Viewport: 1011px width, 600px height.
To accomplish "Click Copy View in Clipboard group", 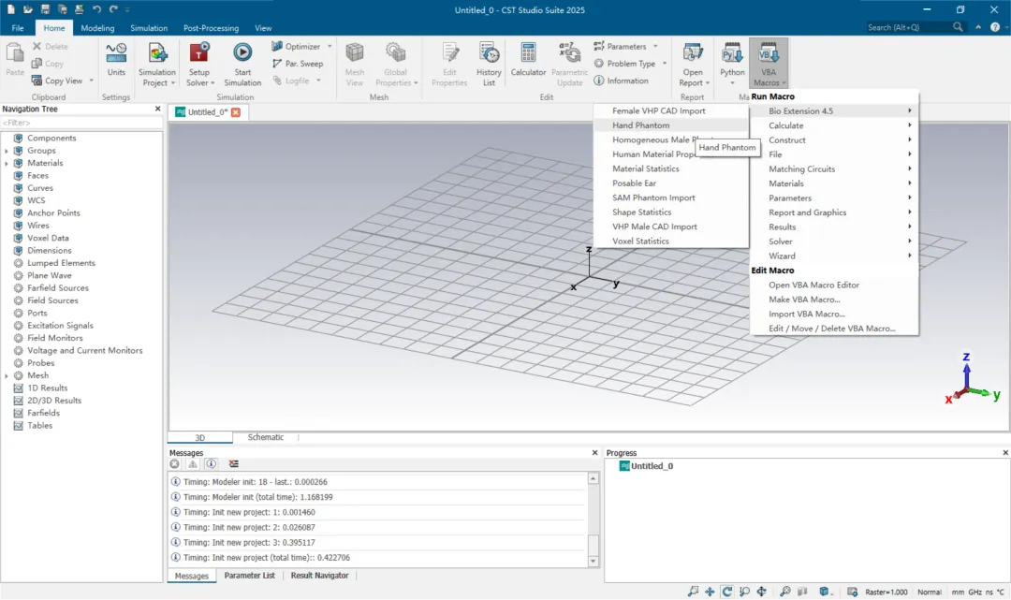I will tap(57, 80).
